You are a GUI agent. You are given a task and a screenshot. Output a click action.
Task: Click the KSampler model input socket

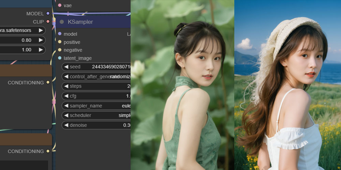pos(60,34)
